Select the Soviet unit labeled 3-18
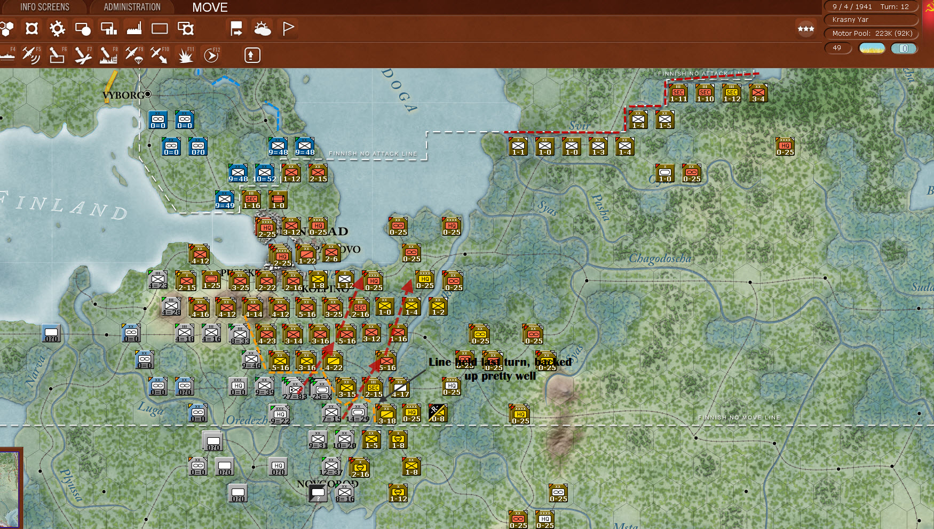The image size is (934, 529). [x=386, y=415]
